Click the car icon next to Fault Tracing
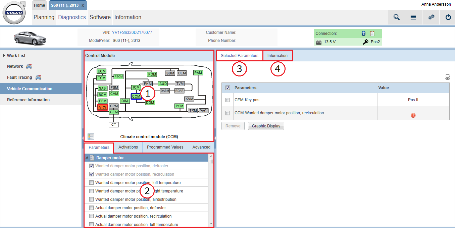The width and height of the screenshot is (455, 228). (38, 77)
